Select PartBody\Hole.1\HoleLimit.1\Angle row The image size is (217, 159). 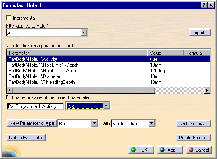click(109, 71)
